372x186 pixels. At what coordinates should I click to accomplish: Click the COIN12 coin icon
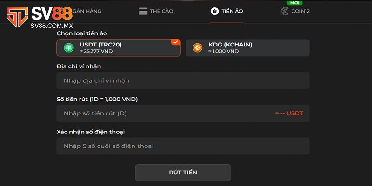[x=285, y=11]
